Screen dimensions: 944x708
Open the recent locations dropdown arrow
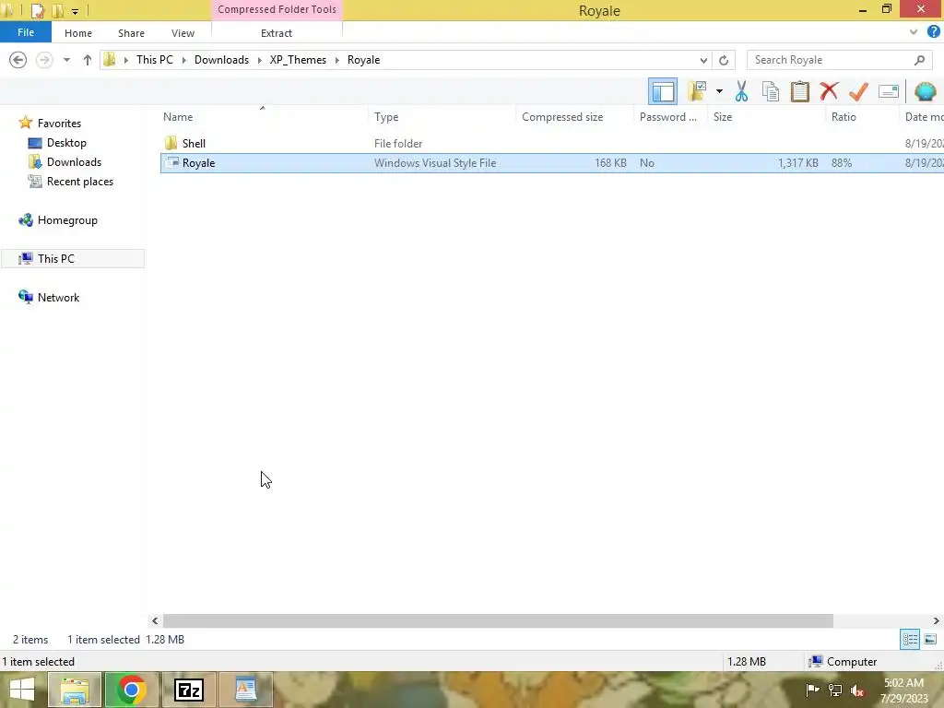pyautogui.click(x=66, y=60)
